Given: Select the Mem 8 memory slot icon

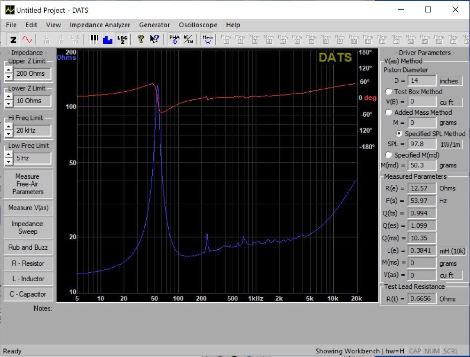Looking at the screenshot, I should point(326,40).
